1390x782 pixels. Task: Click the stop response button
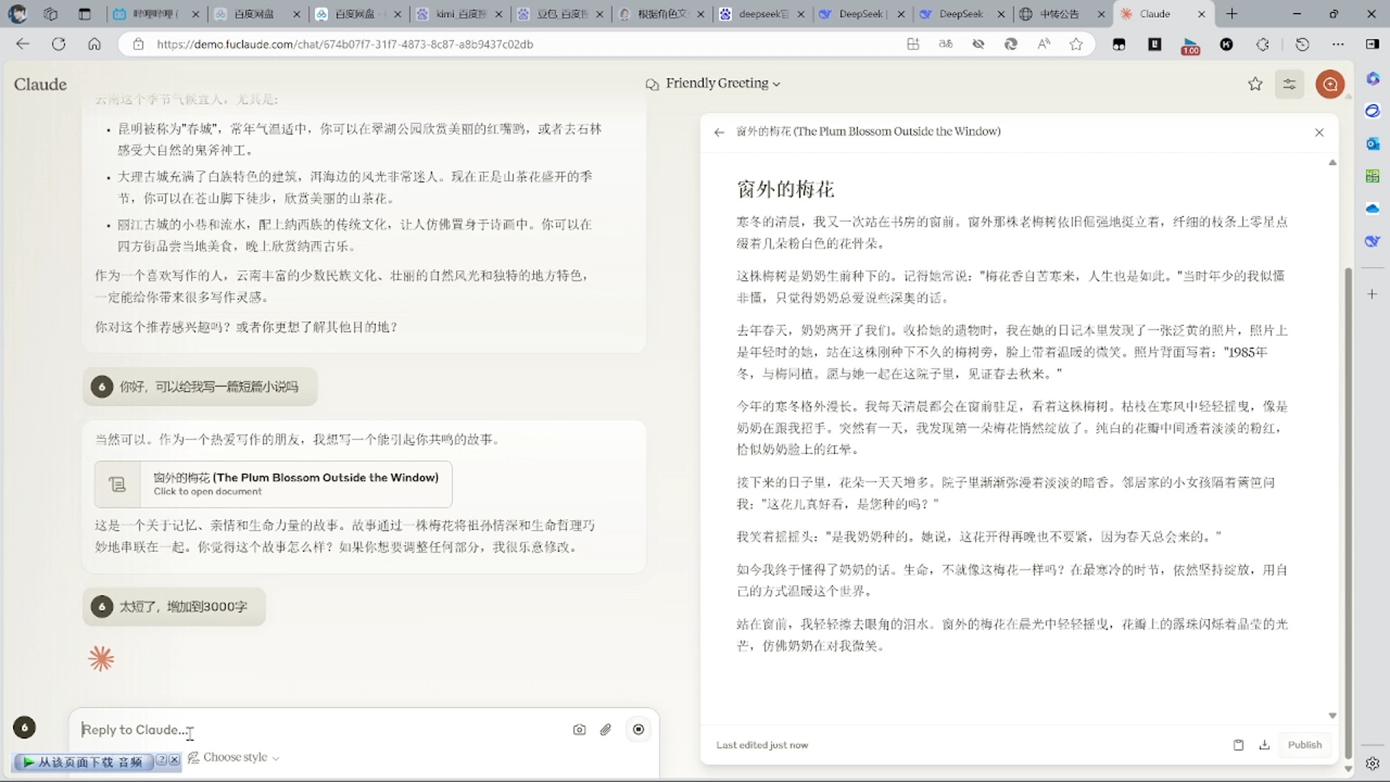639,729
